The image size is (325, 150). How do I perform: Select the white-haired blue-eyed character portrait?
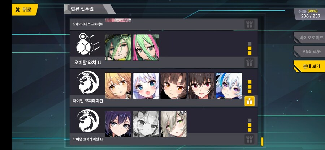(146, 86)
